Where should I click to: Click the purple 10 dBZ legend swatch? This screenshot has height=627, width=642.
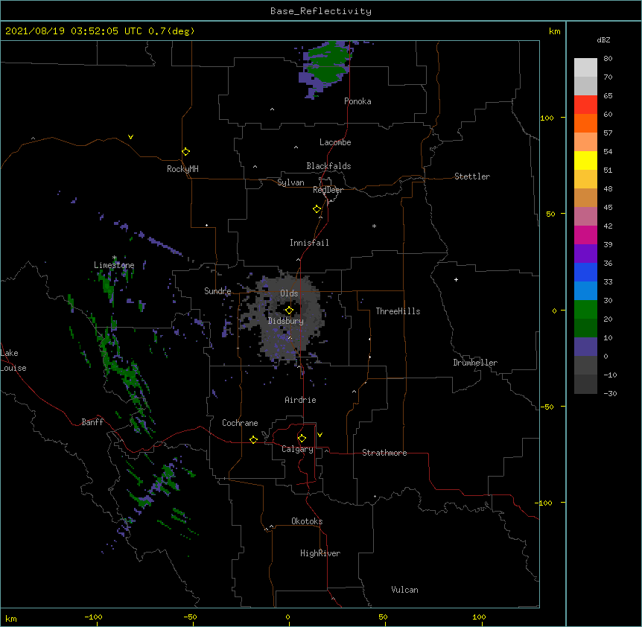click(585, 347)
